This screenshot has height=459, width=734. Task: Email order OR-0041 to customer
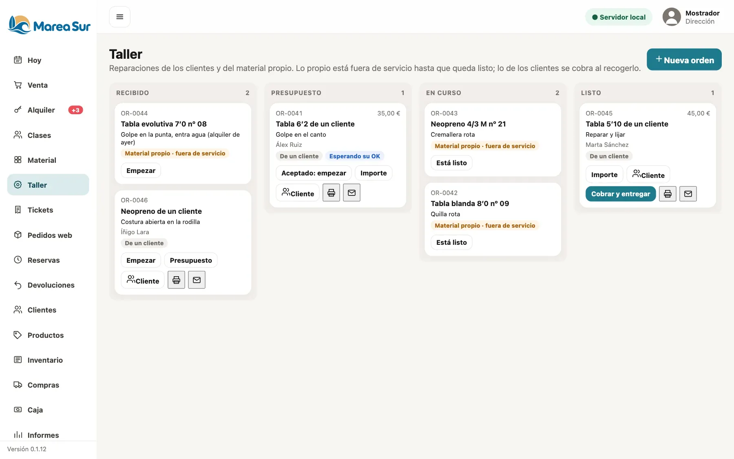click(x=352, y=193)
